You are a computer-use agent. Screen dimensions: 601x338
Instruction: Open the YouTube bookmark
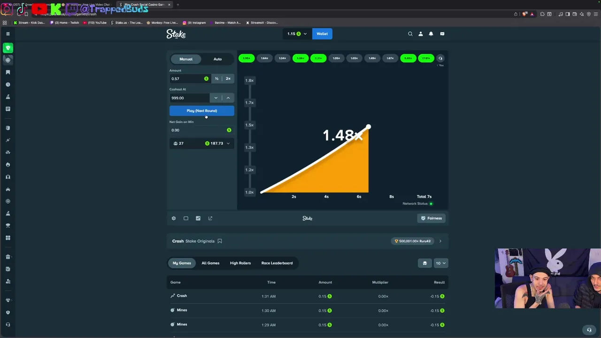click(95, 23)
